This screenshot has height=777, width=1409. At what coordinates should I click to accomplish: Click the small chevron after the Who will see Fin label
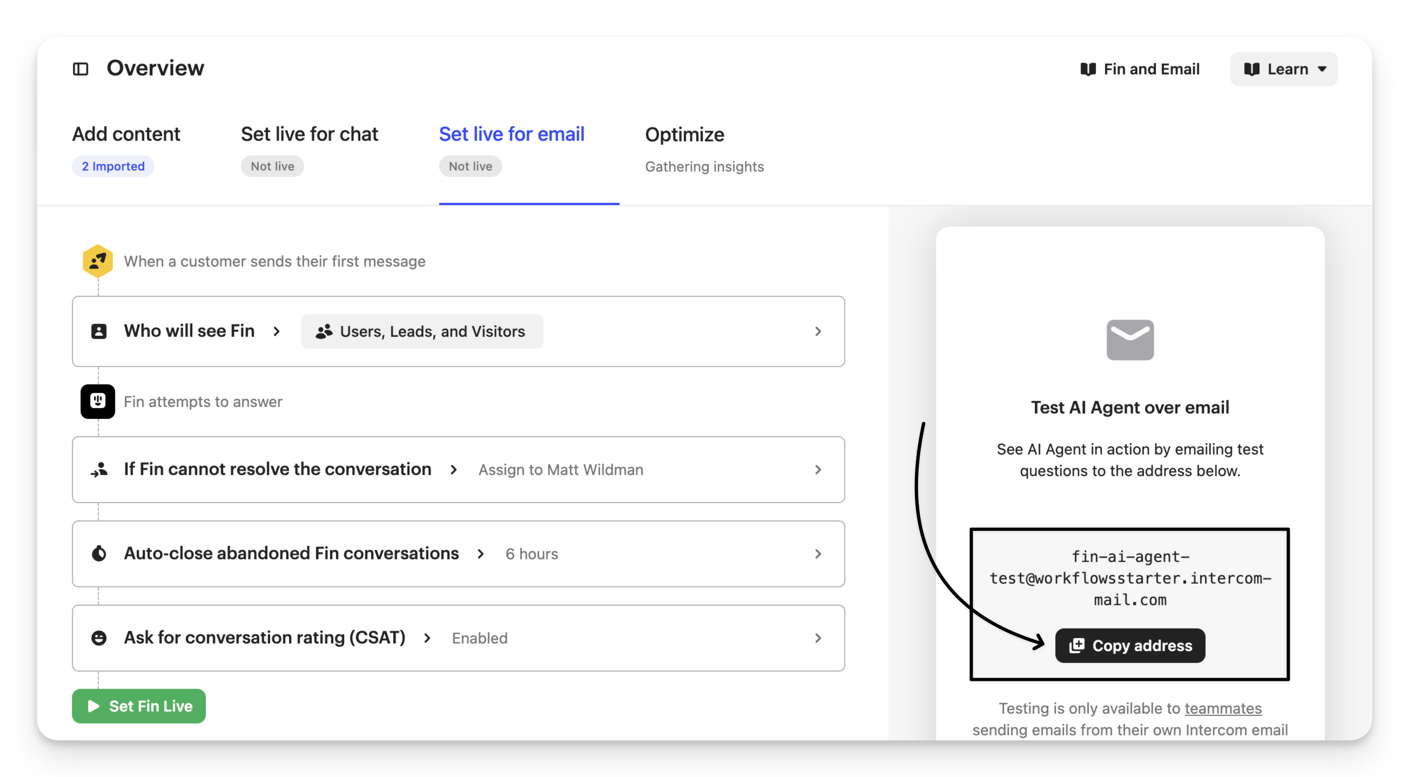click(x=277, y=332)
